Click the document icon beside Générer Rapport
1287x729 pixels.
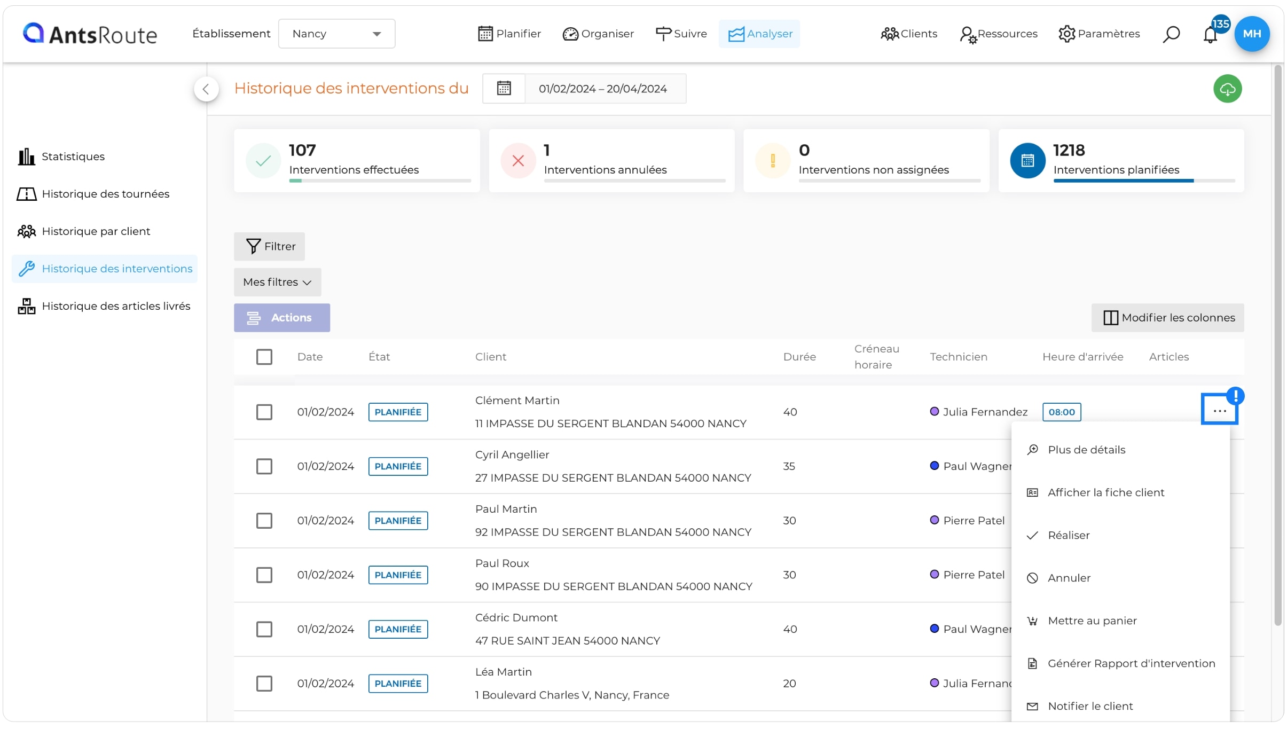point(1032,663)
